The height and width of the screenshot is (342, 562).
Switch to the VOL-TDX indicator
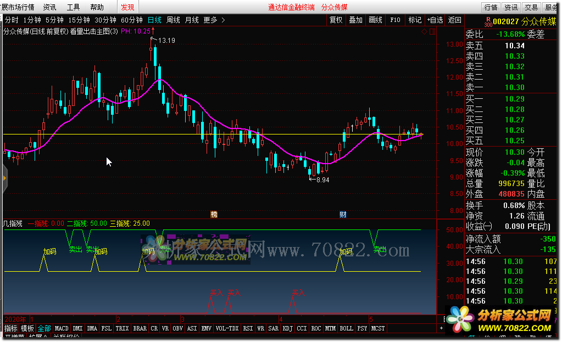227,328
